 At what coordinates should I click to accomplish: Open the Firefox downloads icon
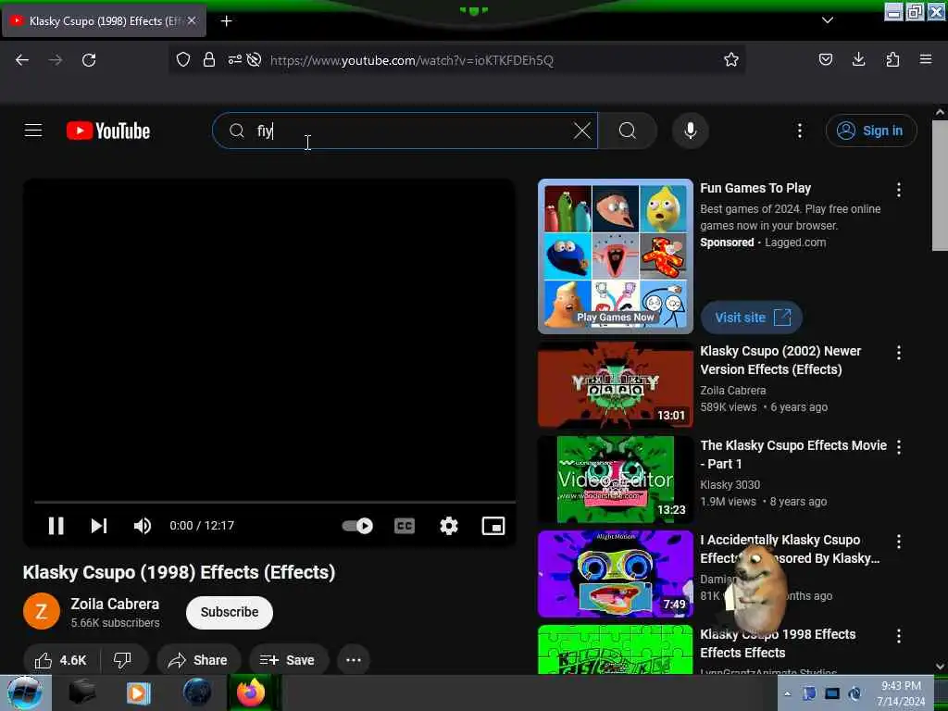point(858,59)
